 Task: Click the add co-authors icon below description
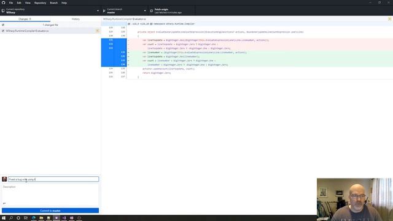coord(4,203)
